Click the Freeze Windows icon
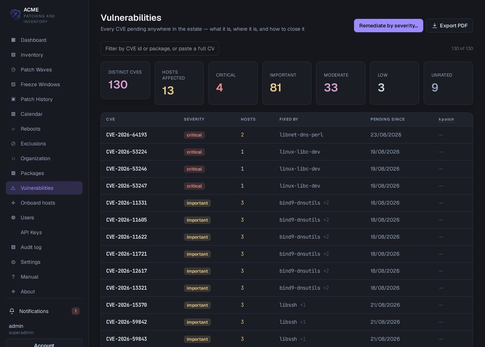 click(x=13, y=84)
